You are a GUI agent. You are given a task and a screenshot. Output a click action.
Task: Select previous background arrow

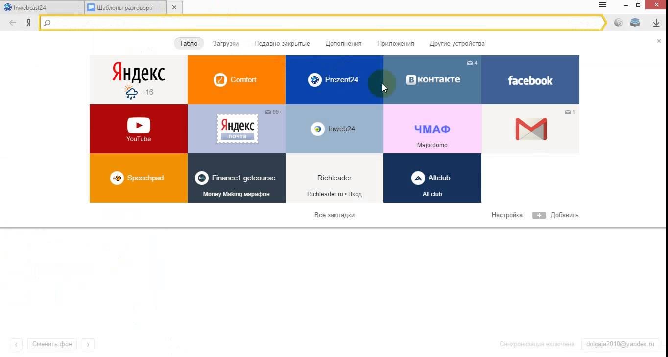[16, 344]
